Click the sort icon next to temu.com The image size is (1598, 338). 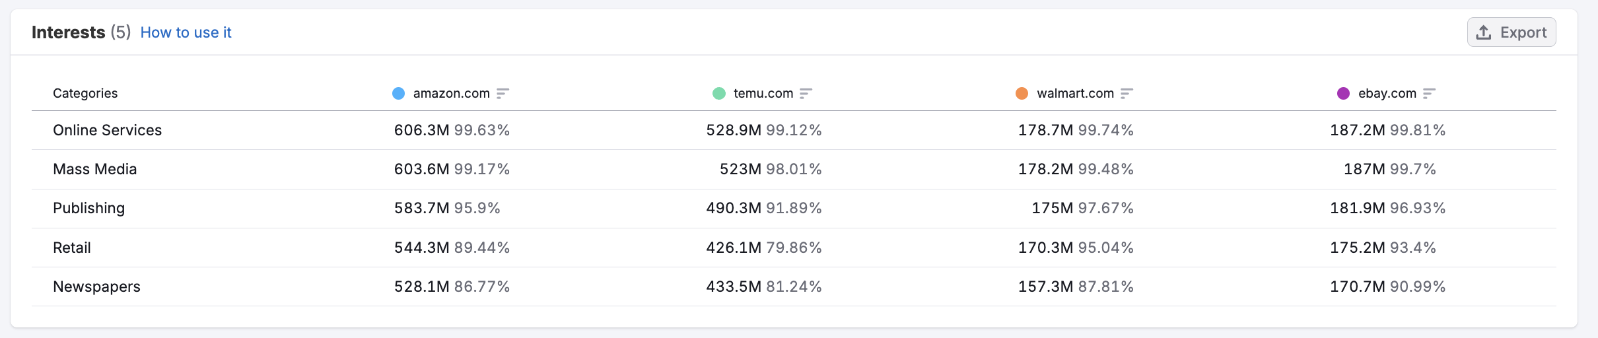click(x=806, y=94)
